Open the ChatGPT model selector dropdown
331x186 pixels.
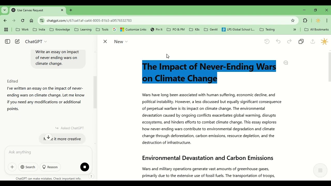point(36,42)
